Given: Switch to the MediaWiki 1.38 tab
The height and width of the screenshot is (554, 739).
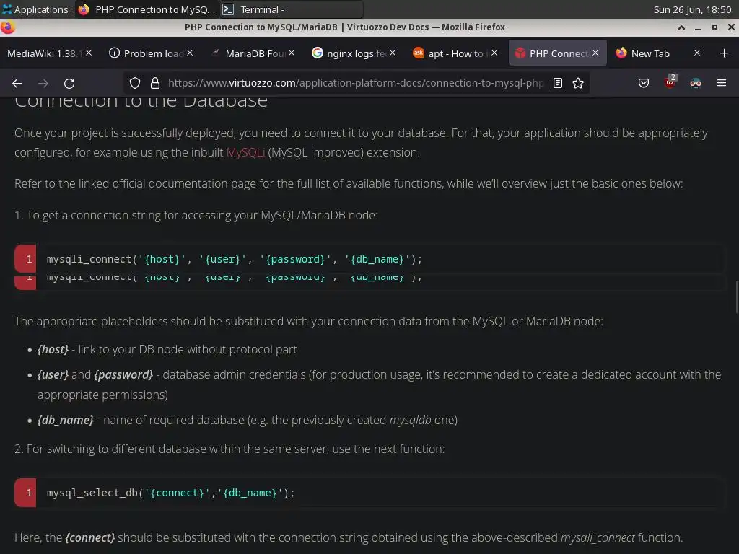Looking at the screenshot, I should (x=45, y=53).
